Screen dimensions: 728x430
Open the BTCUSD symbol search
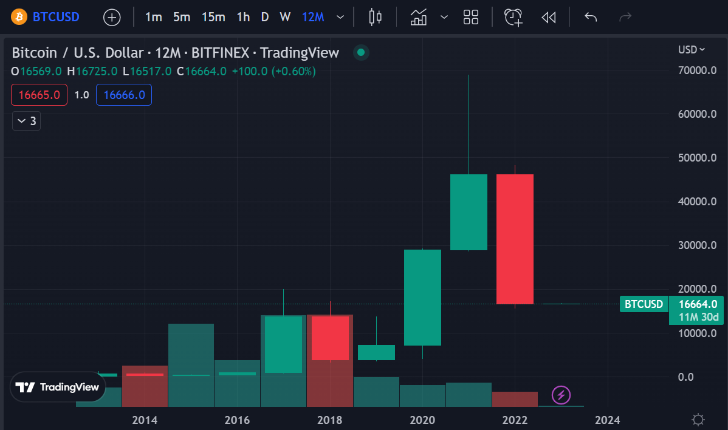pos(56,17)
